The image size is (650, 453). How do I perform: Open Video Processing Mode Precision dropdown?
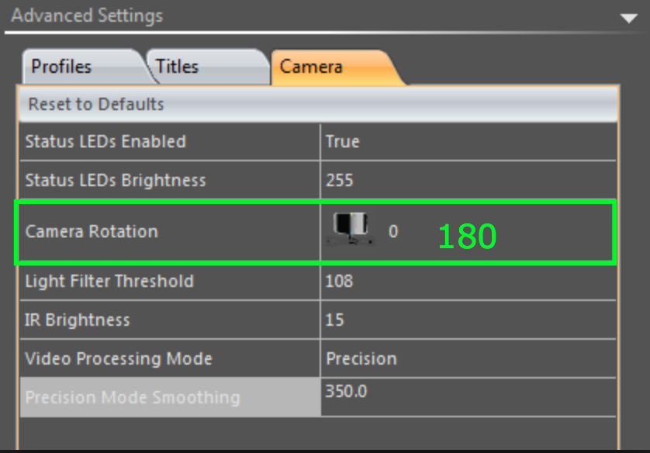[468, 358]
